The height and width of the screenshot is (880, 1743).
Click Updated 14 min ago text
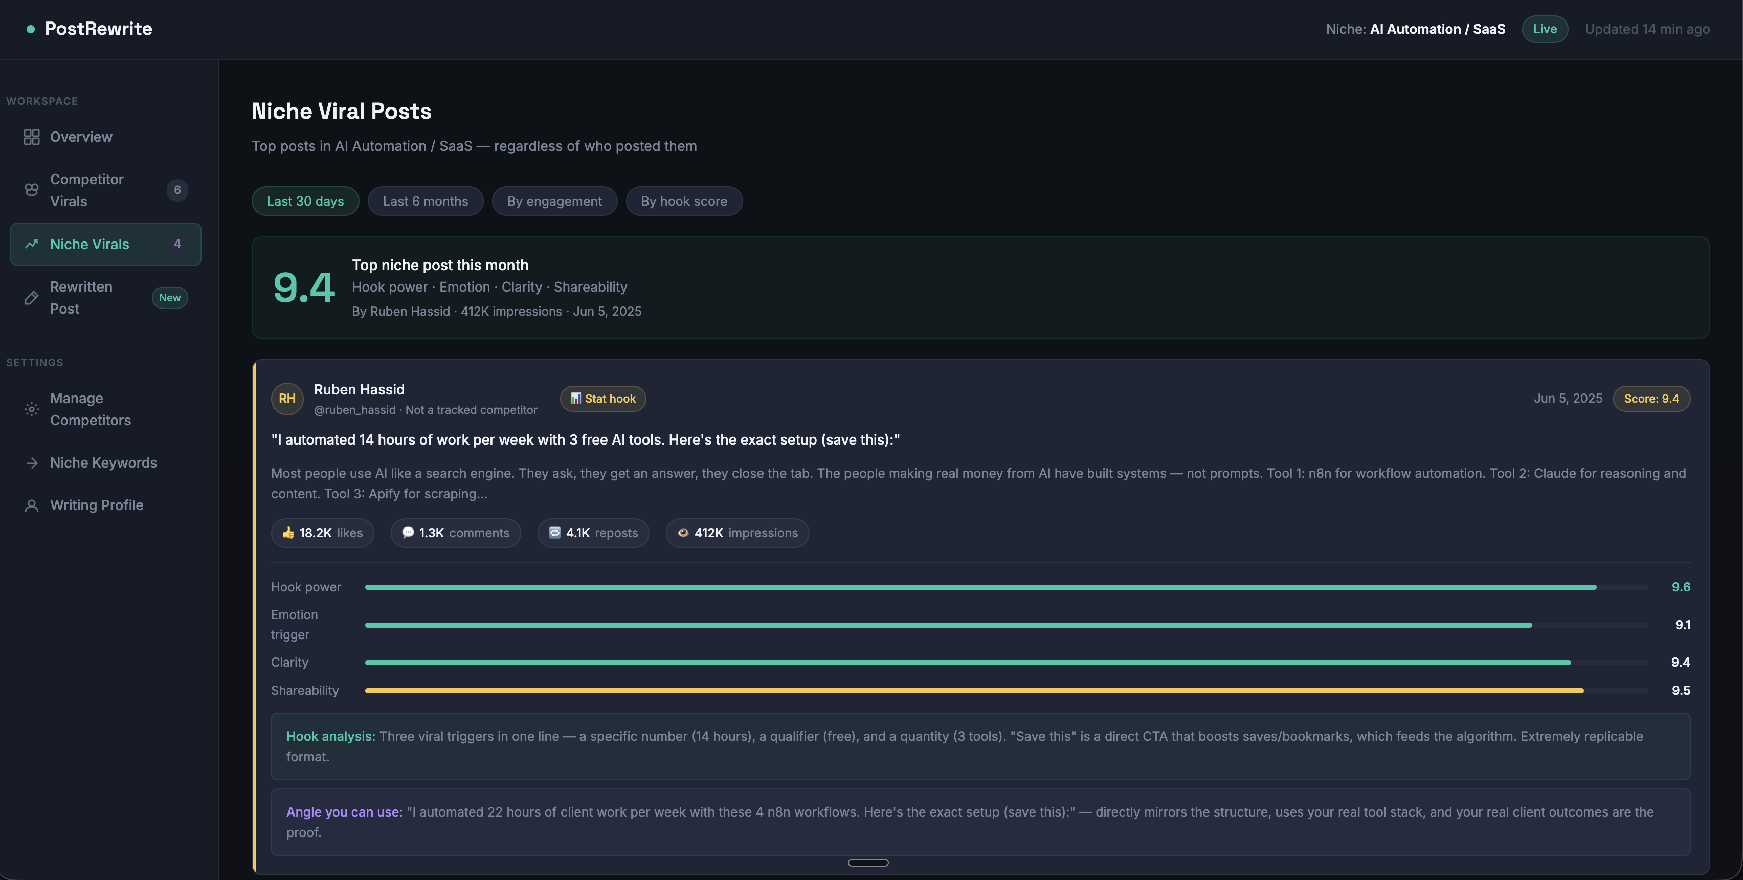[x=1647, y=29]
